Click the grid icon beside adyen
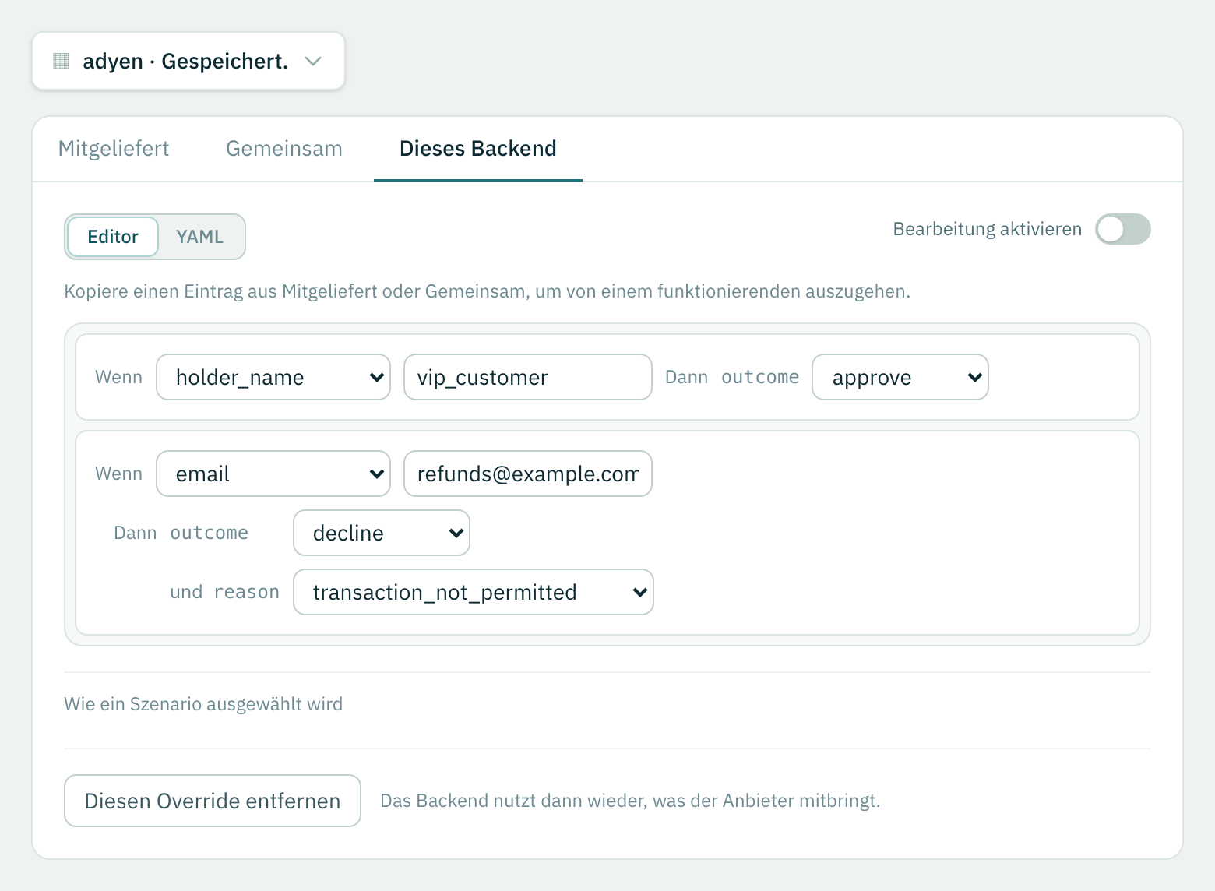 click(x=61, y=61)
